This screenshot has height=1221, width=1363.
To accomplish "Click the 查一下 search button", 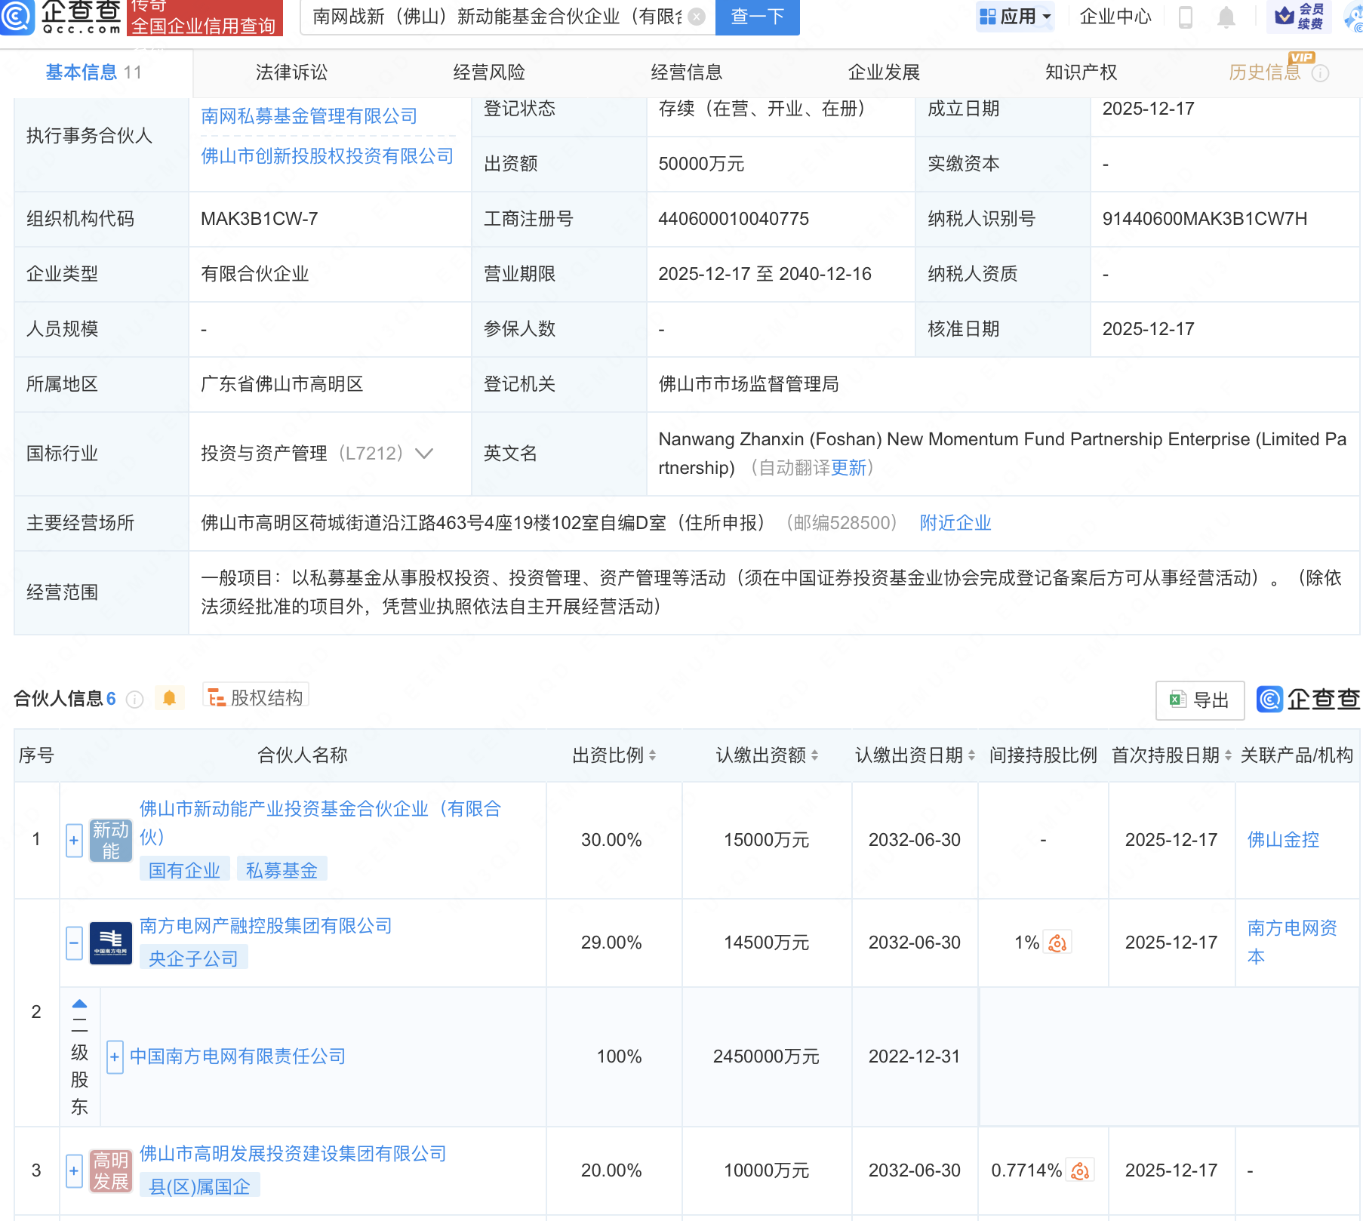I will pos(758,17).
